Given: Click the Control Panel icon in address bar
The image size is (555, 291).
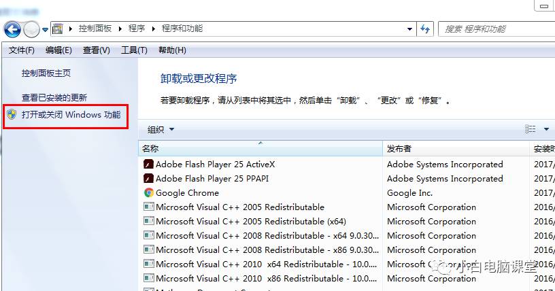Looking at the screenshot, I should [x=58, y=29].
